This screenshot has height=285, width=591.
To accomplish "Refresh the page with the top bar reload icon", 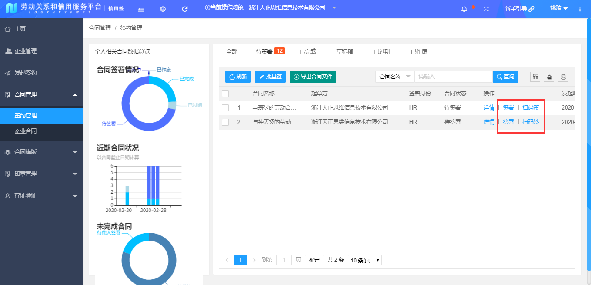I will (184, 8).
